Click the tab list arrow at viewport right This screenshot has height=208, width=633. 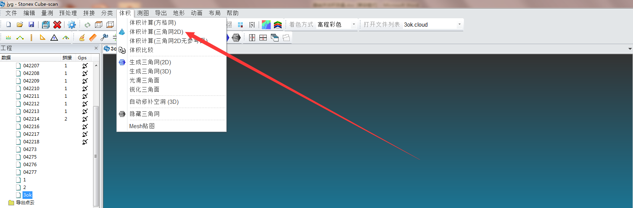pos(630,49)
